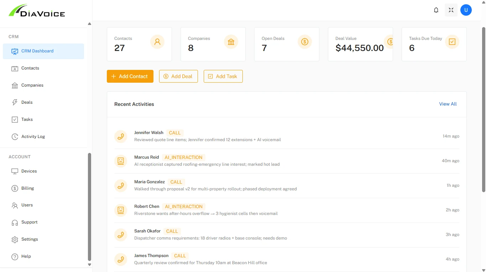
Task: Click the person icon on Contacts card
Action: [157, 42]
